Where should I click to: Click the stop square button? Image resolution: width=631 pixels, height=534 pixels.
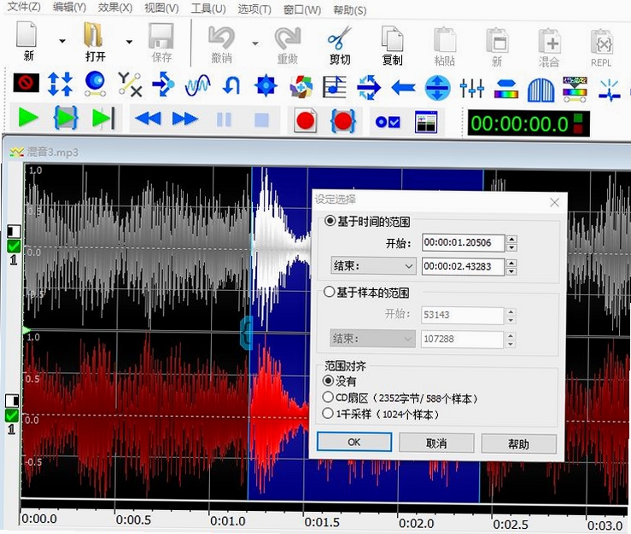coord(261,119)
